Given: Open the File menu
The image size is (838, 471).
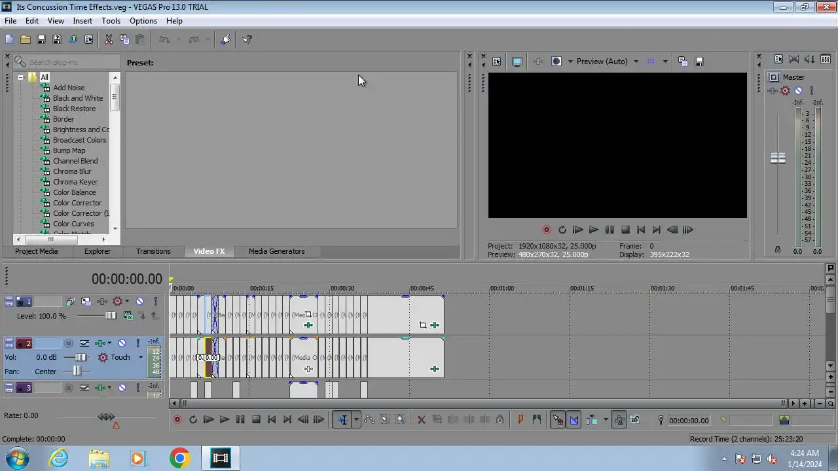Looking at the screenshot, I should pos(10,21).
